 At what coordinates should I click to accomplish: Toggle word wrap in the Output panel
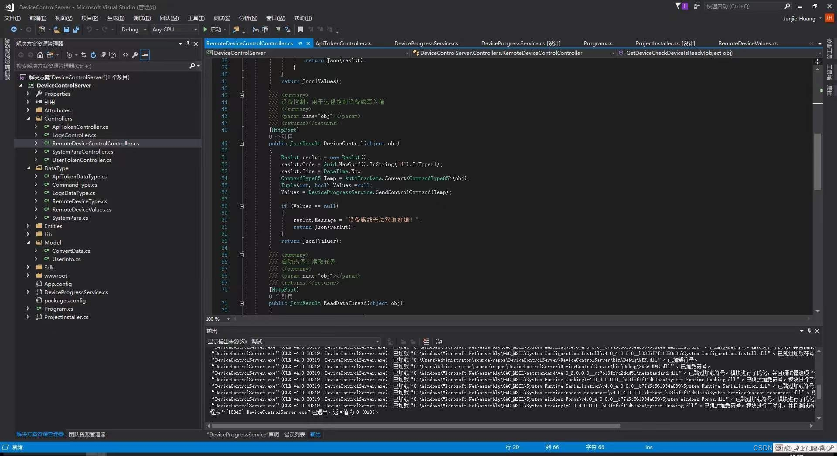439,342
